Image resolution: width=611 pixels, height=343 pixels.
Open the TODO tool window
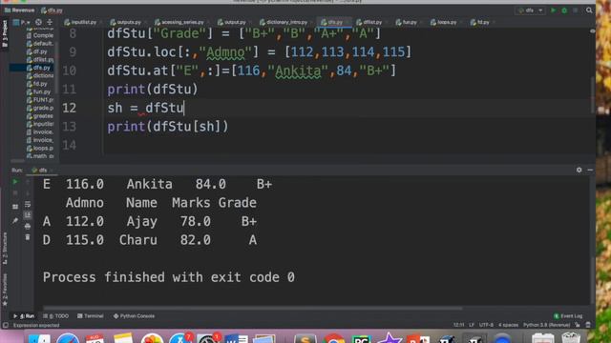tap(56, 316)
